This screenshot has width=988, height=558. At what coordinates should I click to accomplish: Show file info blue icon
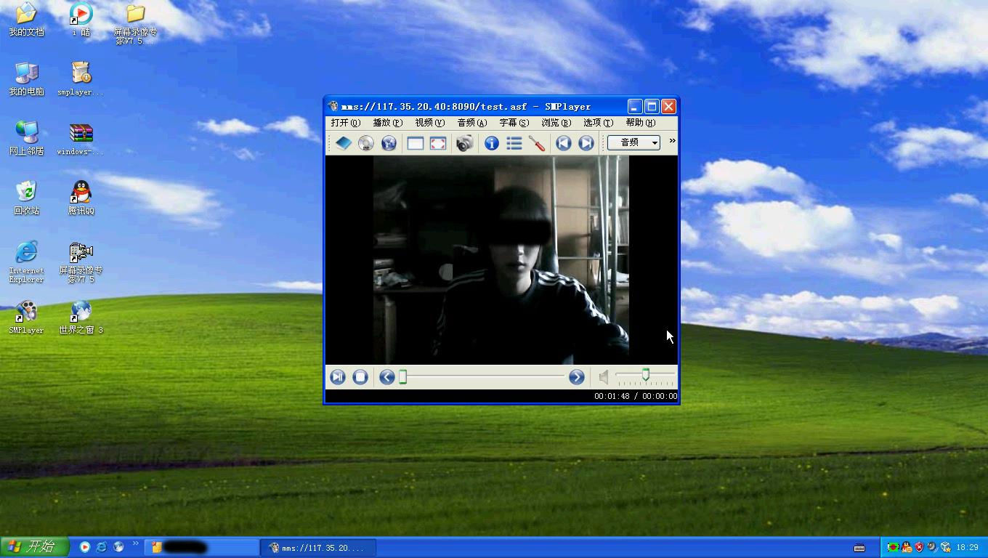[x=492, y=143]
